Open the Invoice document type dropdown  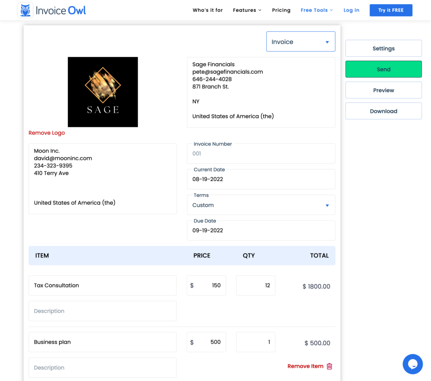(x=301, y=41)
